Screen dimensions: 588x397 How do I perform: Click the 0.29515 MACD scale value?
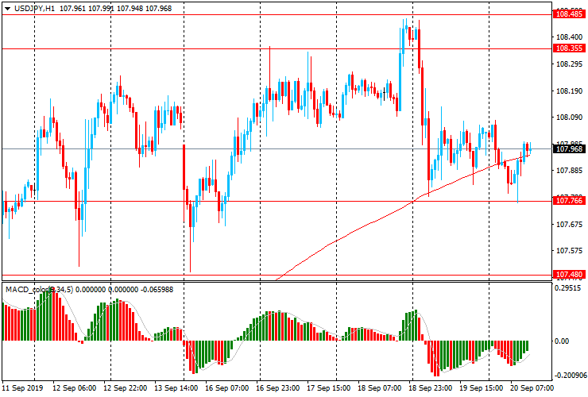pyautogui.click(x=570, y=289)
